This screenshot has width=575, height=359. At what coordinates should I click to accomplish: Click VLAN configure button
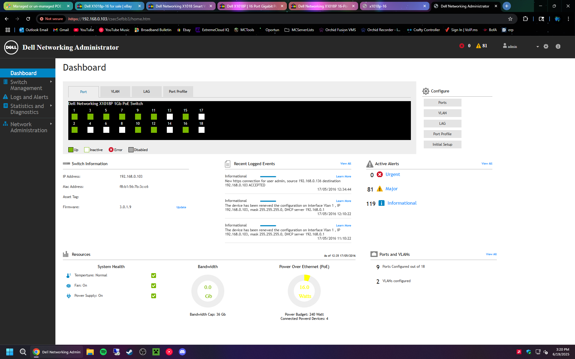442,113
